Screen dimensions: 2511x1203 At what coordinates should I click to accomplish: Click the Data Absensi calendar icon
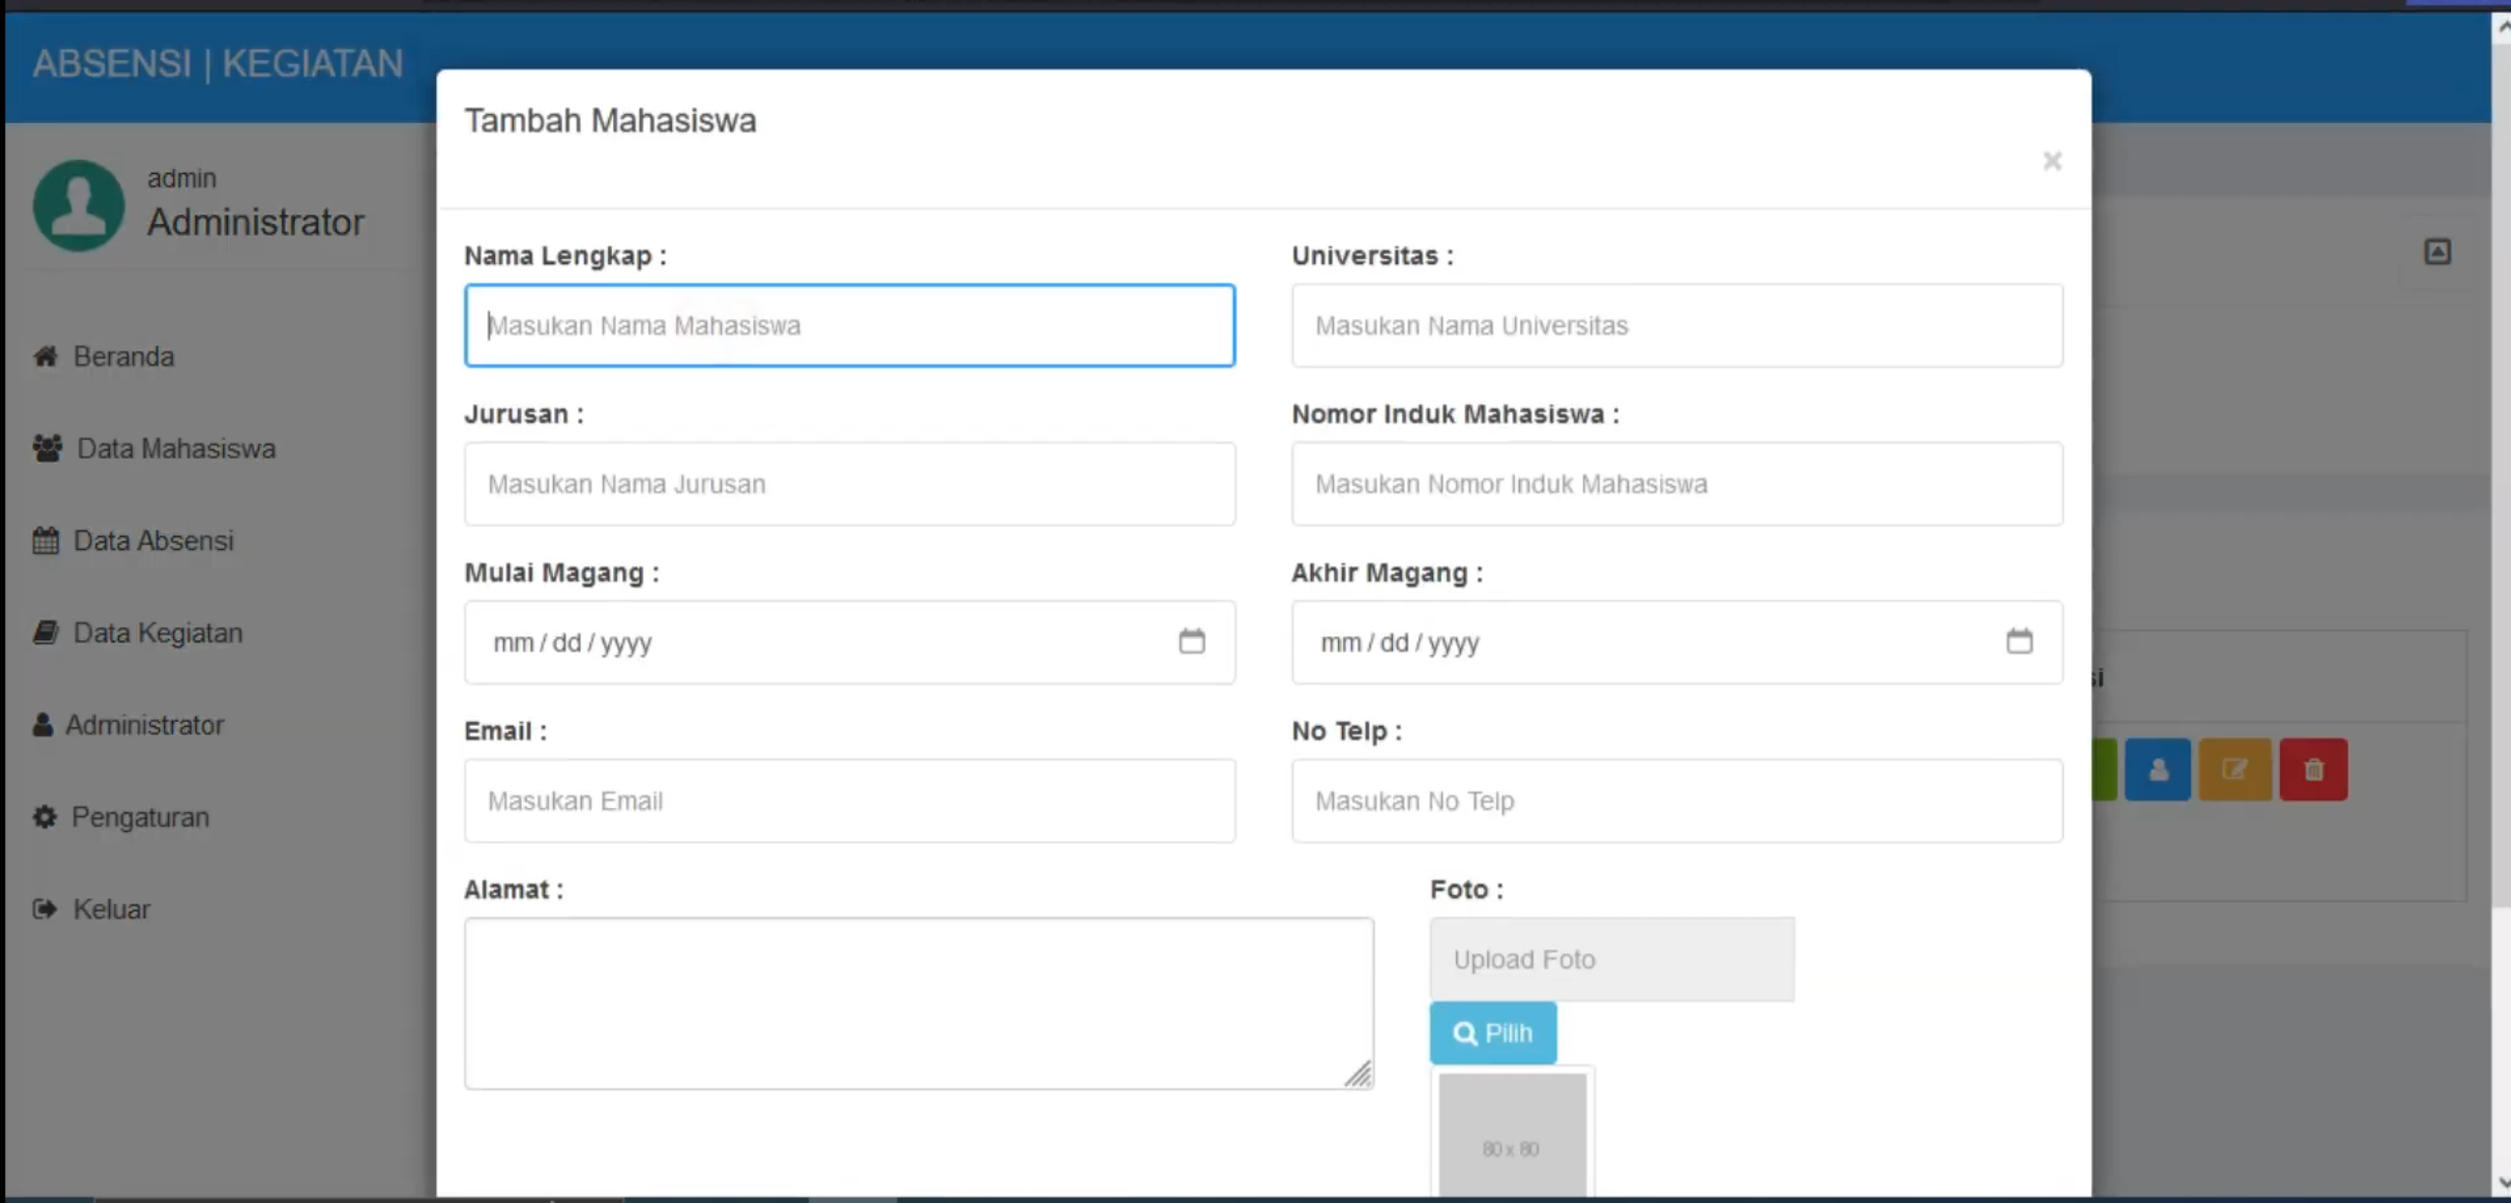pos(45,540)
